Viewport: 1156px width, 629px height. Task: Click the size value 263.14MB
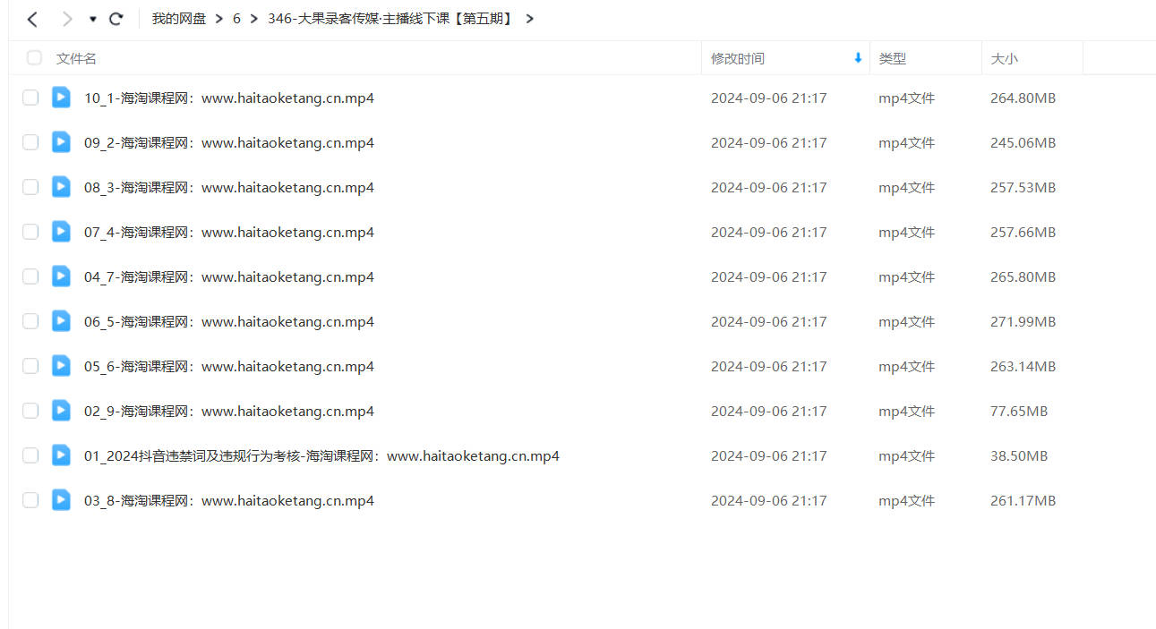pos(1023,367)
